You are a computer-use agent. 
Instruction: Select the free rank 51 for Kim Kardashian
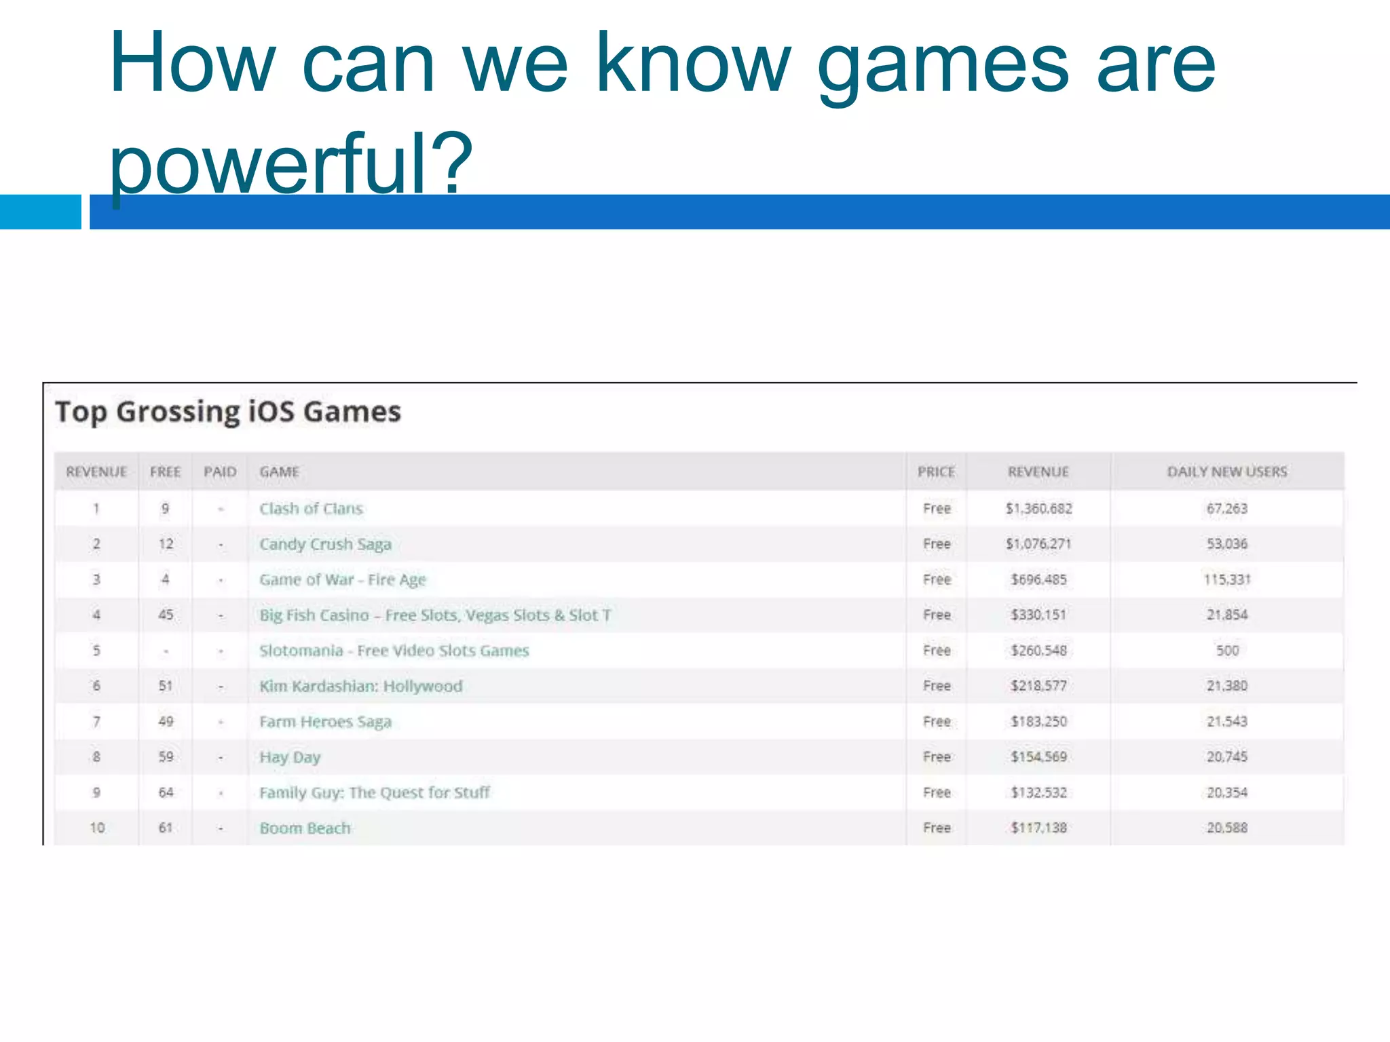point(166,686)
